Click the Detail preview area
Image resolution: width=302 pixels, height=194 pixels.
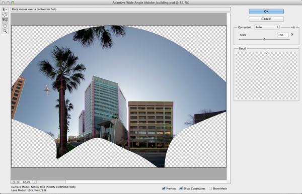pyautogui.click(x=266, y=75)
